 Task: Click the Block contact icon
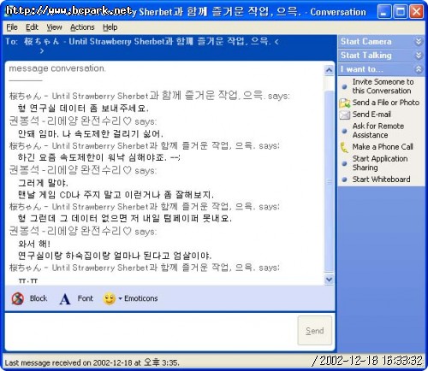pyautogui.click(x=18, y=298)
